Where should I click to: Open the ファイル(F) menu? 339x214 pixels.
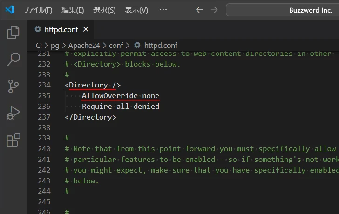tap(38, 10)
